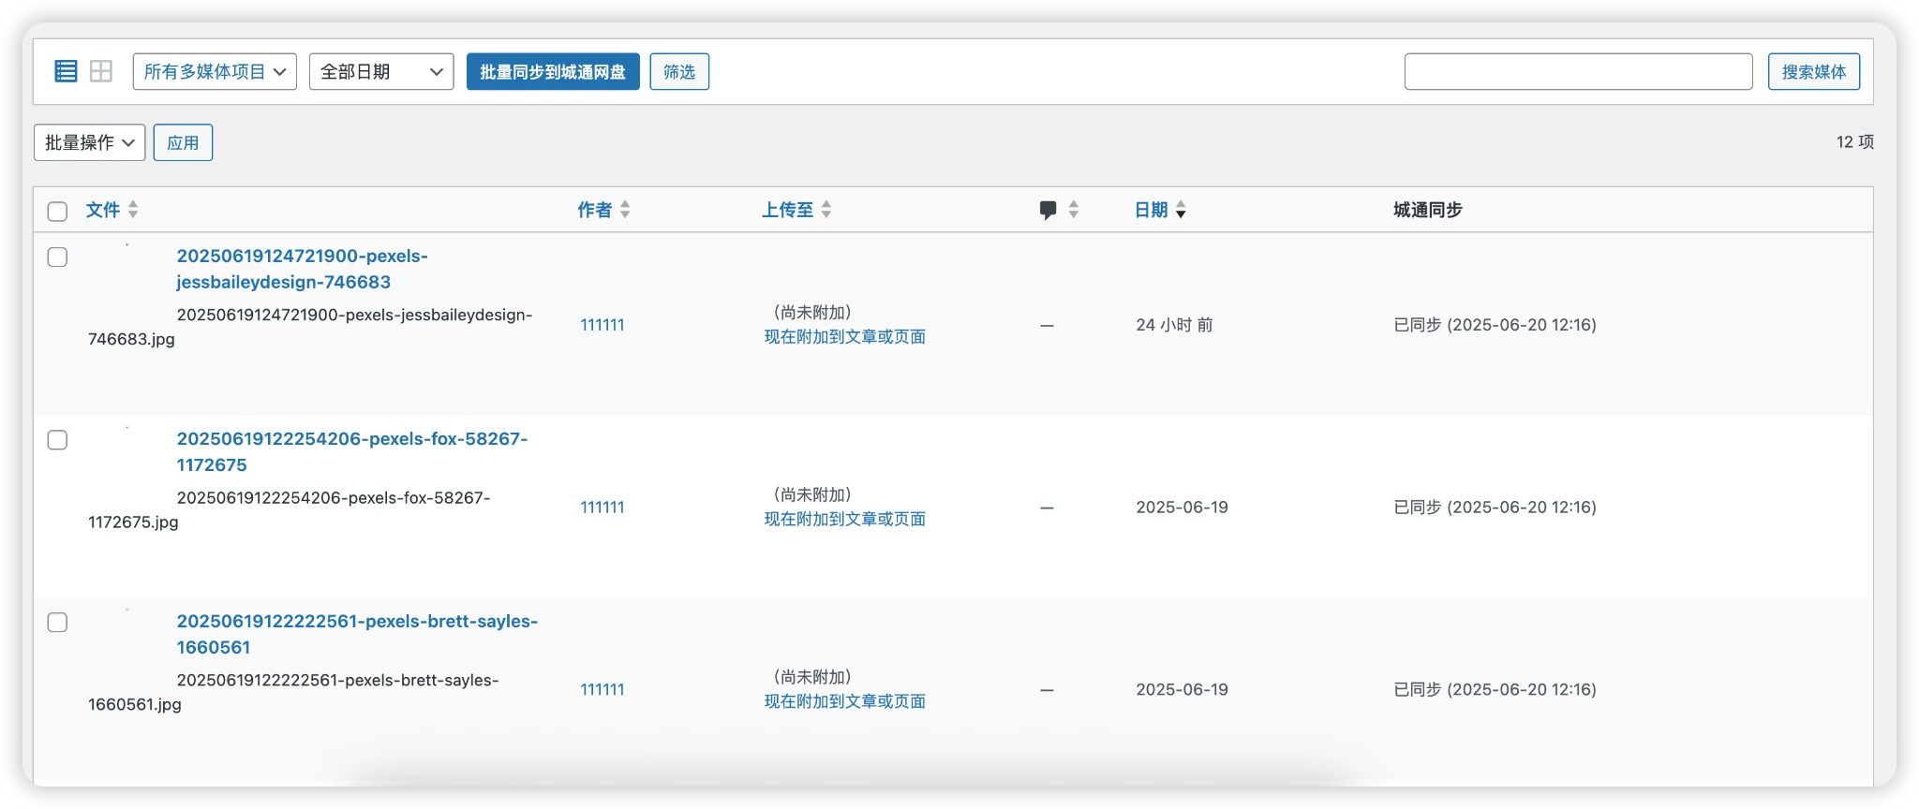
Task: Check the pexels-fox-58267 row checkbox
Action: [57, 440]
